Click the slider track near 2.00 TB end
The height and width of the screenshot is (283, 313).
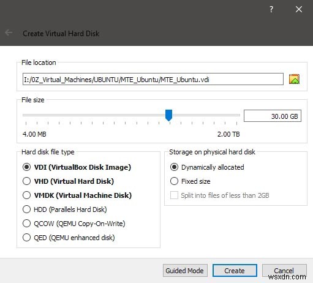coord(235,115)
